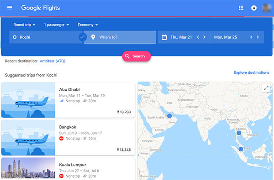The image size is (274, 180).
Task: Click the Where to? destination field
Action: (120, 37)
